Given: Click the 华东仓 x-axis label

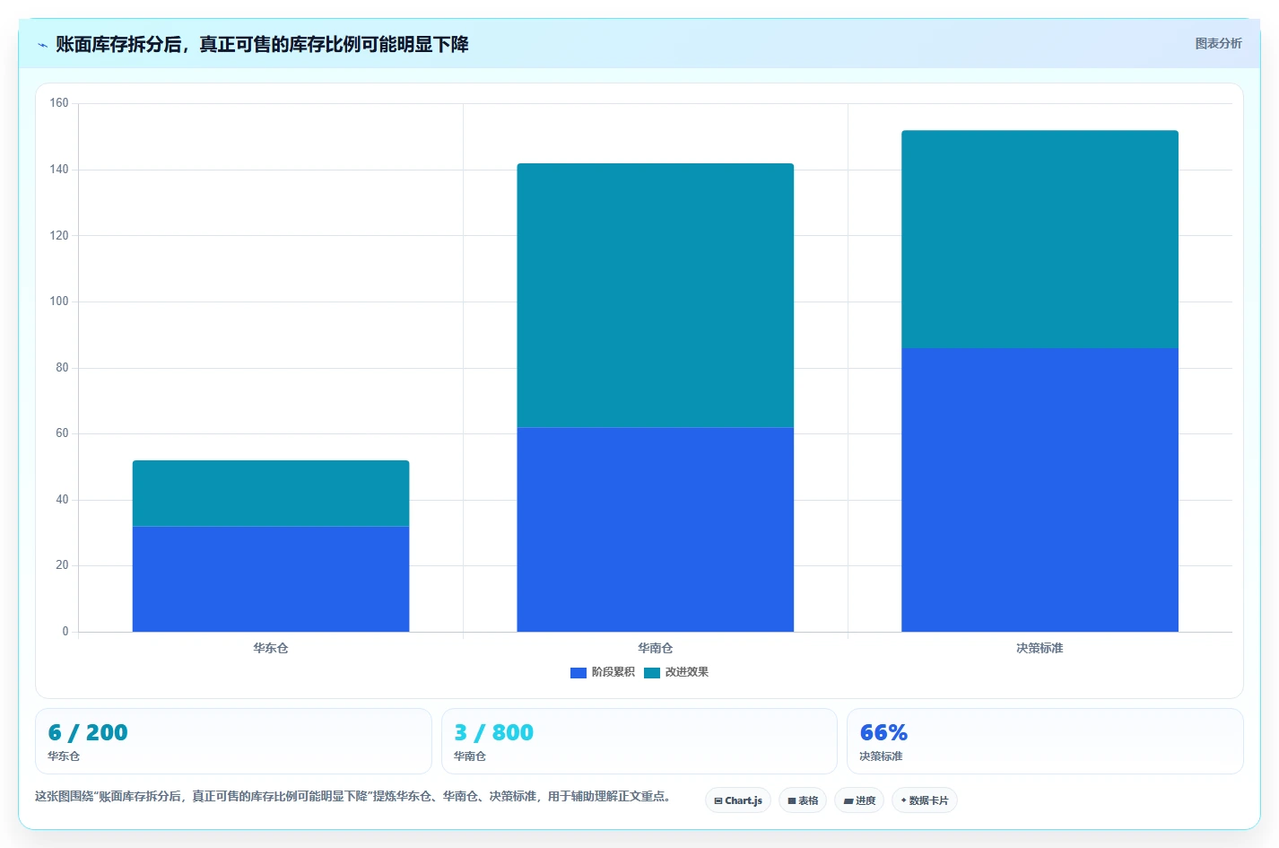Looking at the screenshot, I should [271, 648].
